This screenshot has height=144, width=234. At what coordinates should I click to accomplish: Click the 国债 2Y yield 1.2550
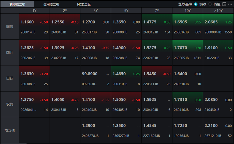click(58, 22)
